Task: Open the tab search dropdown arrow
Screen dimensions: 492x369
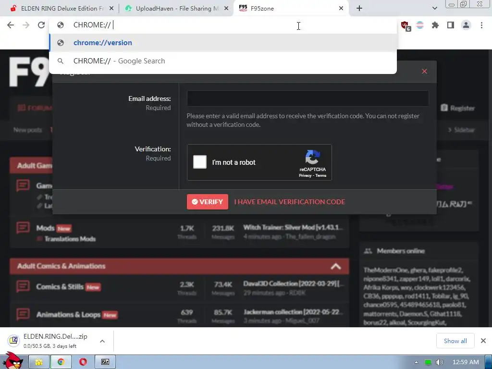Action: click(x=434, y=9)
